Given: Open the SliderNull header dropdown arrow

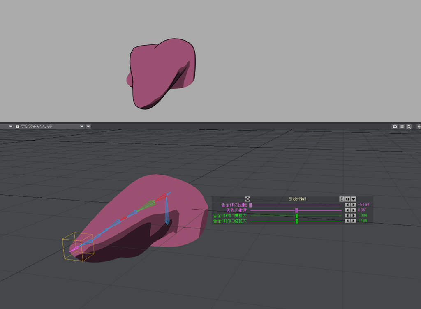Looking at the screenshot, I should (353, 199).
